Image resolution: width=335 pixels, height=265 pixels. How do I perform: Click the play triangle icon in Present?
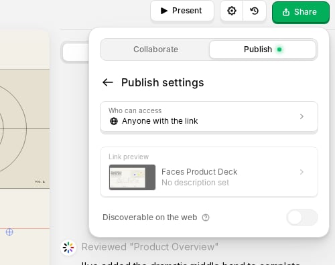click(164, 11)
